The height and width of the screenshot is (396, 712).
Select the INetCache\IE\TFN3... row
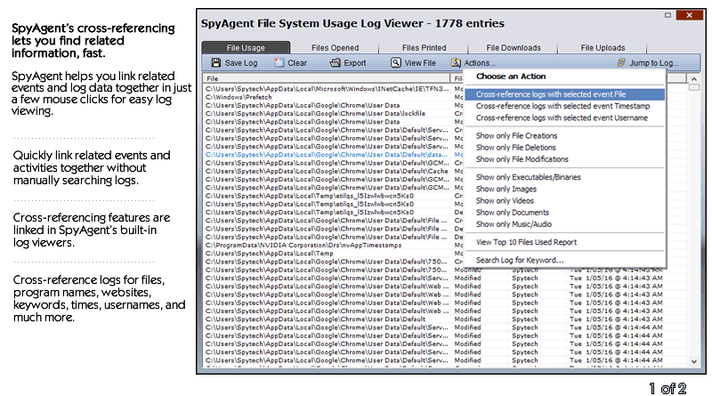tap(327, 89)
